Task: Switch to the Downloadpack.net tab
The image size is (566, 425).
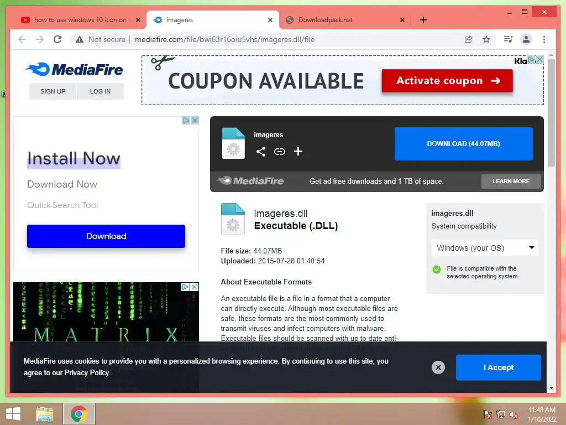Action: (345, 20)
